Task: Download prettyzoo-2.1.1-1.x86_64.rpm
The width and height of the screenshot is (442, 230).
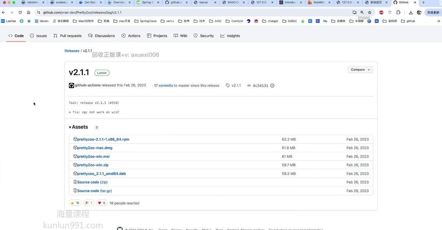Action: (103, 139)
